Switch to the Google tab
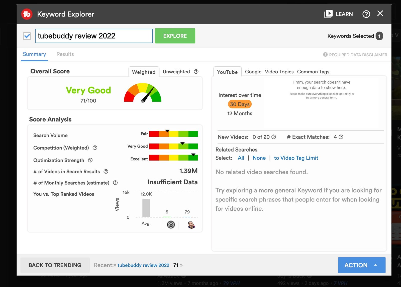The width and height of the screenshot is (401, 287). tap(253, 72)
